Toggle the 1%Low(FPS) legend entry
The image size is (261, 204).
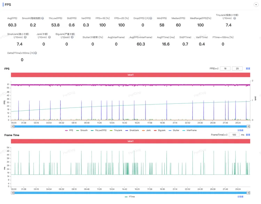coord(100,131)
